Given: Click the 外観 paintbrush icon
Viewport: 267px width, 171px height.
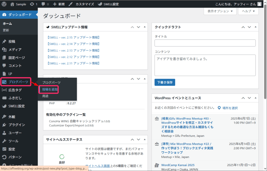Looking at the screenshot, I should click(4, 117).
